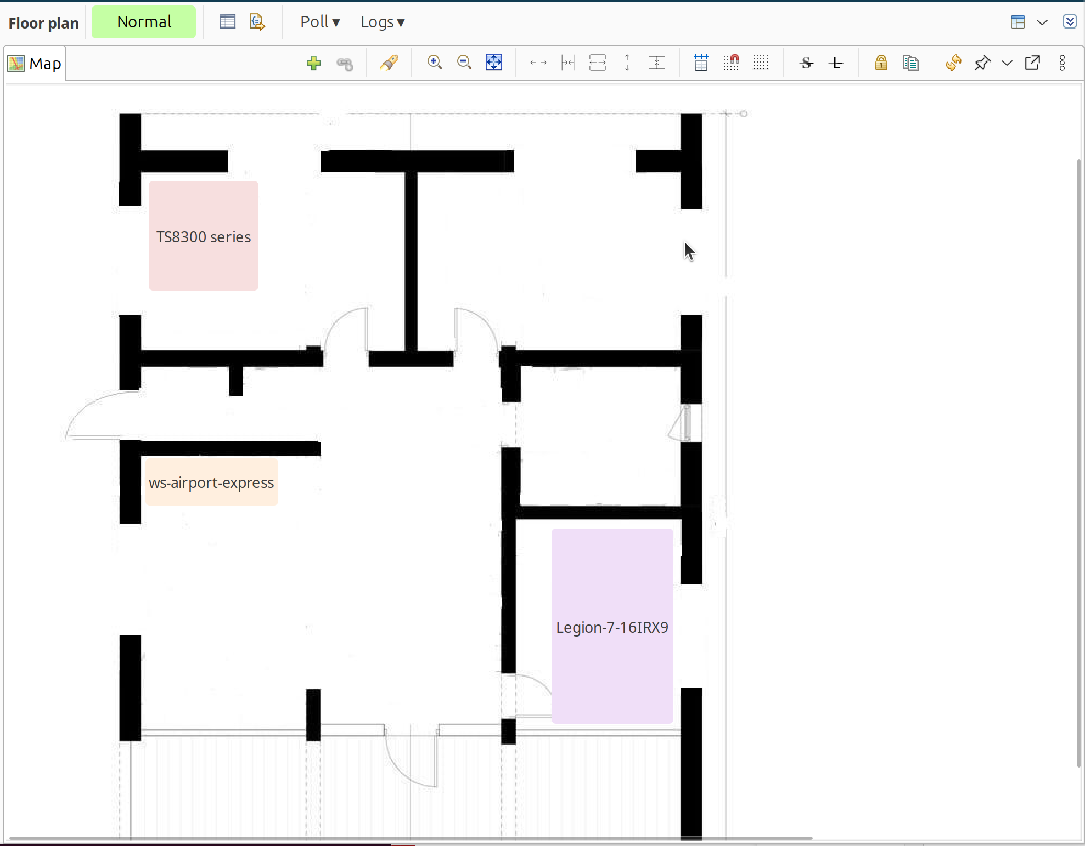Click the zoom to fit icon
This screenshot has width=1085, height=846.
pyautogui.click(x=493, y=63)
